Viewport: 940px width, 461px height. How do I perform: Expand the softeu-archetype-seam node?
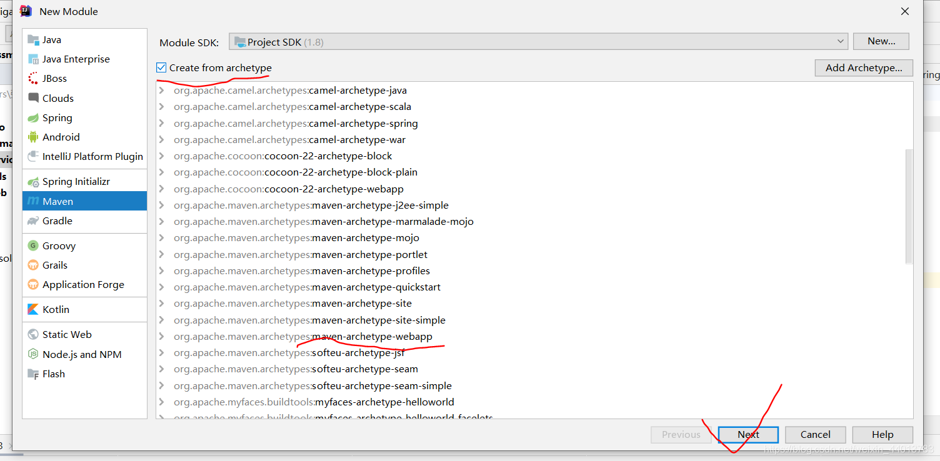(x=162, y=369)
